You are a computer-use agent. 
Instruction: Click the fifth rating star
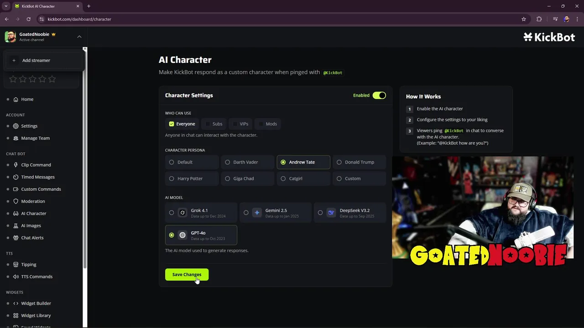[x=52, y=79]
